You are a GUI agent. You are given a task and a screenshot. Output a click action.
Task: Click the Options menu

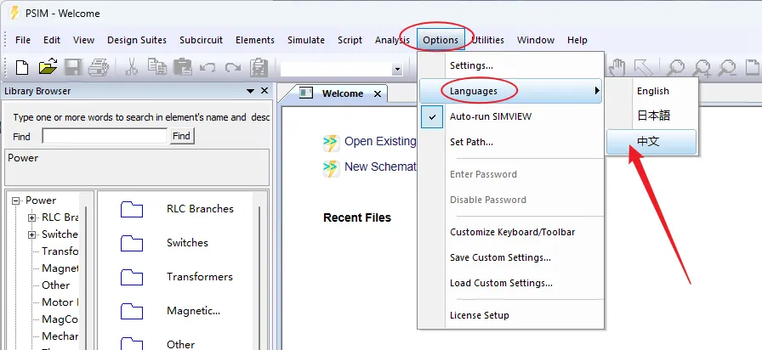point(441,40)
